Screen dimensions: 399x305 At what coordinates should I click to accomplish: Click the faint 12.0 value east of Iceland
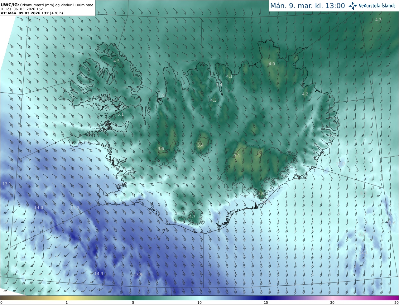pos(341,163)
